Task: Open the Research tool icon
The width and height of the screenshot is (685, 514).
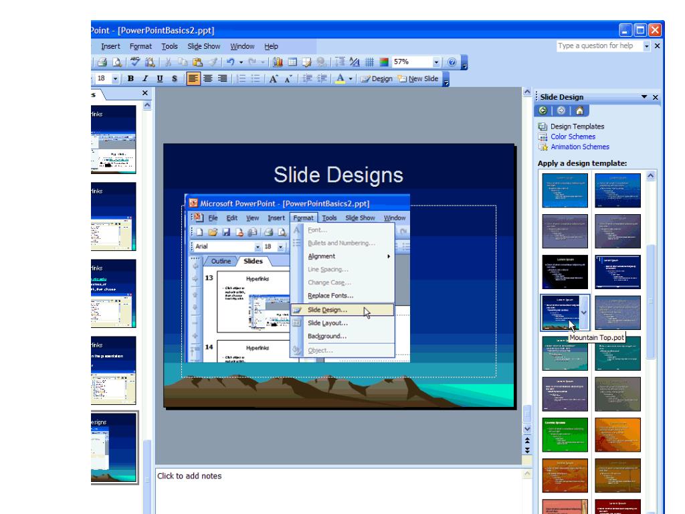Action: [x=150, y=62]
